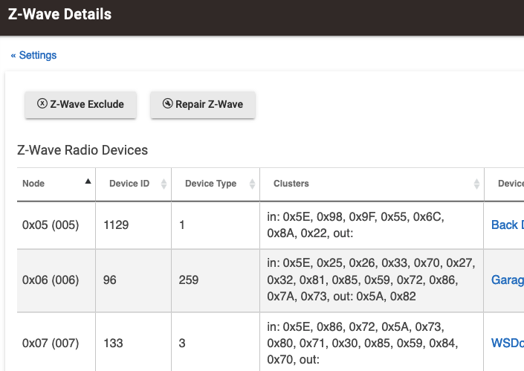524x371 pixels.
Task: Click the Z-Wave Exclude button
Action: pos(80,105)
